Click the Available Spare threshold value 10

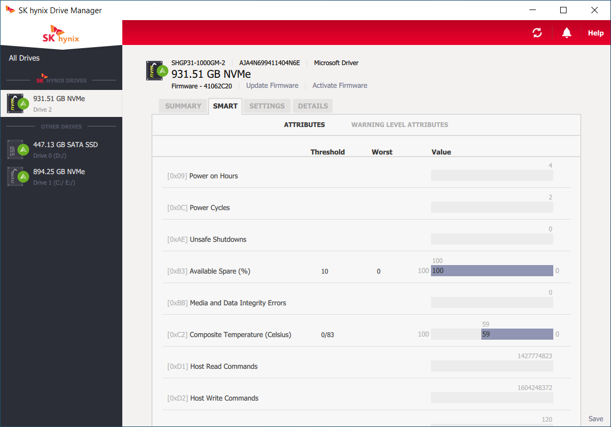(x=325, y=271)
